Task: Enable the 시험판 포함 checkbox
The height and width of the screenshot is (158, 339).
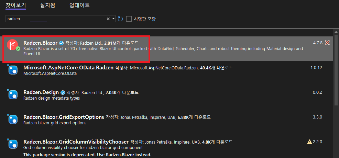Action: click(129, 19)
